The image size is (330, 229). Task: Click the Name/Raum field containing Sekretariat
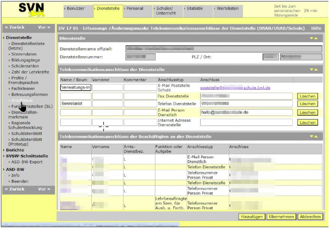pos(75,104)
